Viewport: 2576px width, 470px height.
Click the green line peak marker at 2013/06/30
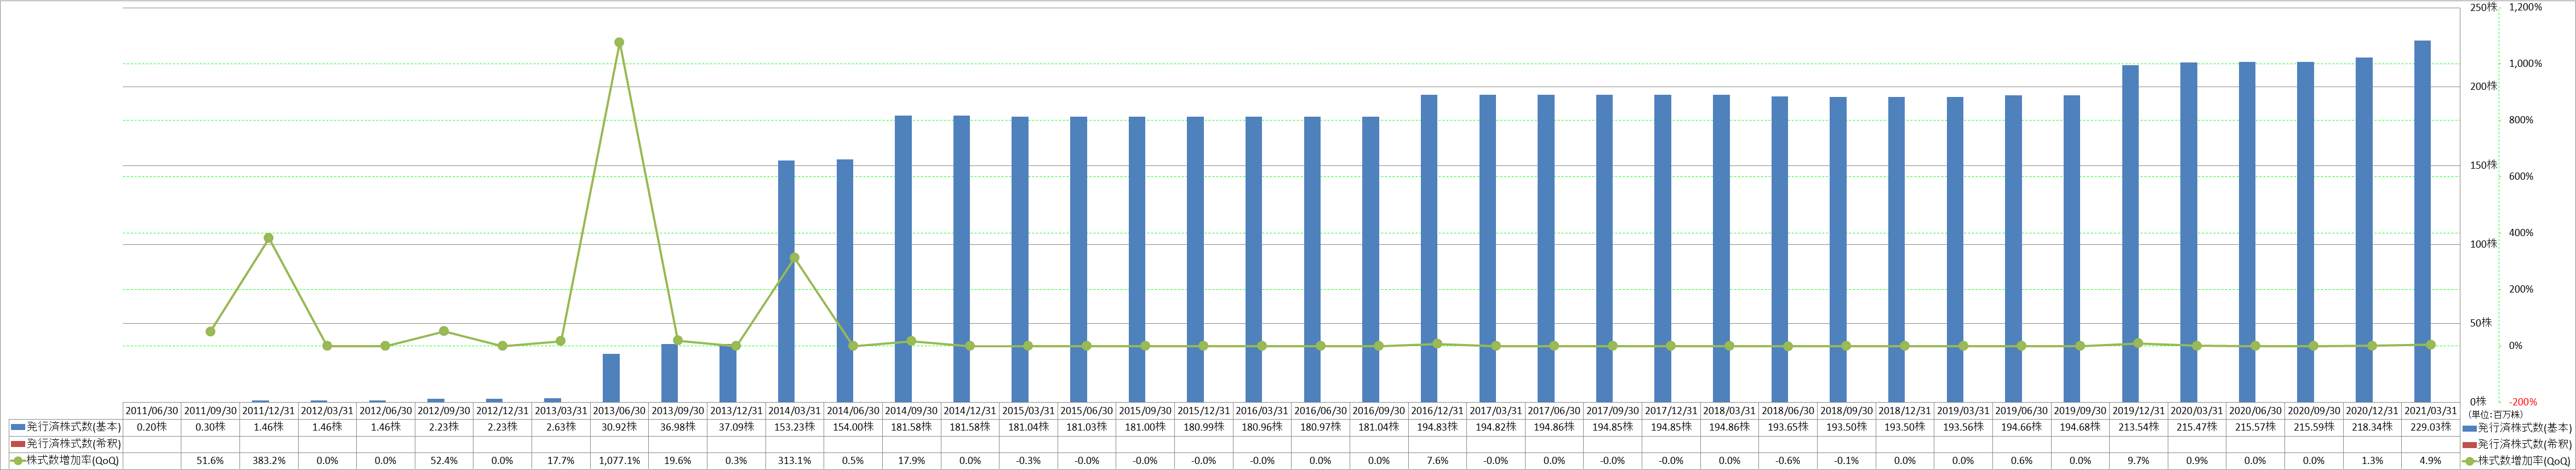pos(619,43)
